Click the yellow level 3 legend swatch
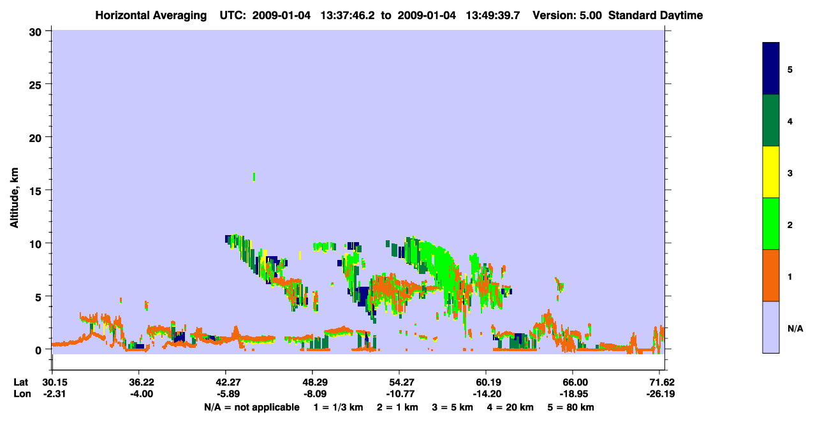Image resolution: width=829 pixels, height=425 pixels. [771, 172]
